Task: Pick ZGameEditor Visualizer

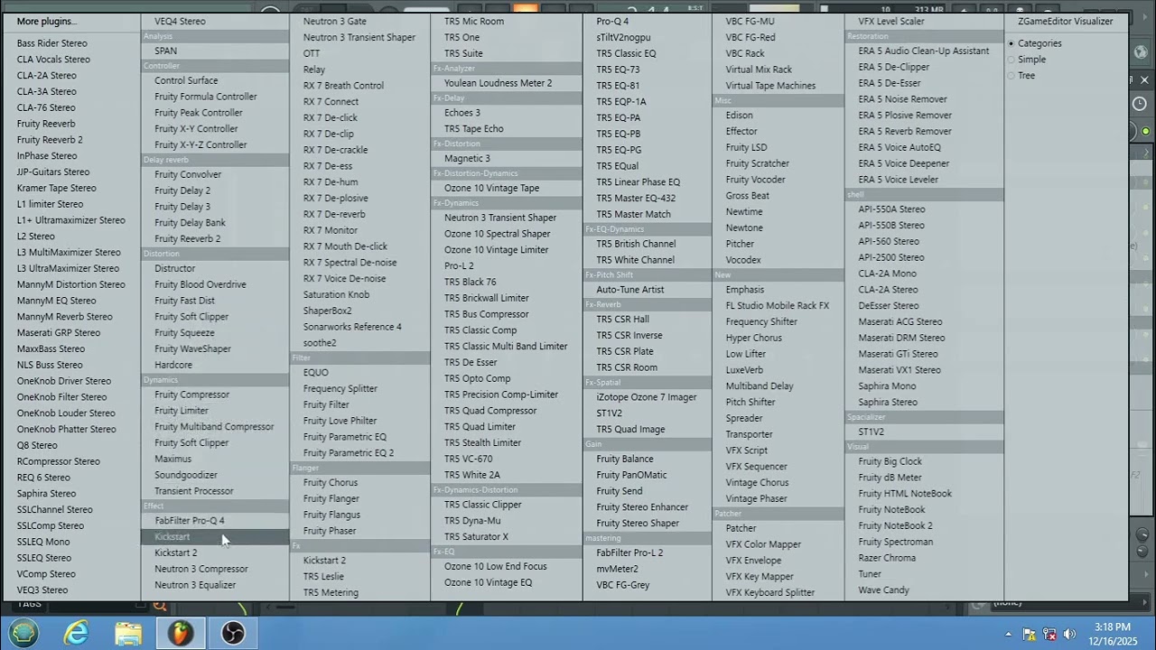Action: (x=1065, y=21)
